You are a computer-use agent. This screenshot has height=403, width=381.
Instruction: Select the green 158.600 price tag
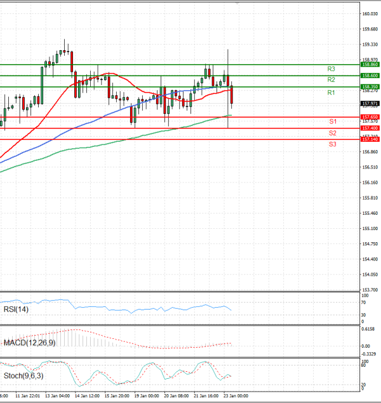(370, 76)
